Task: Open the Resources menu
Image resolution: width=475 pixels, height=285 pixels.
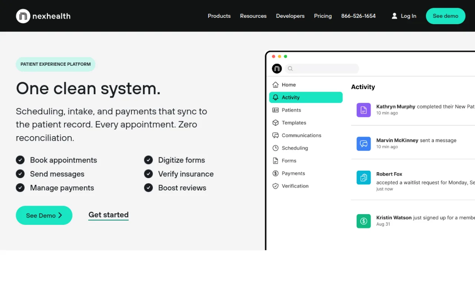Action: point(253,16)
